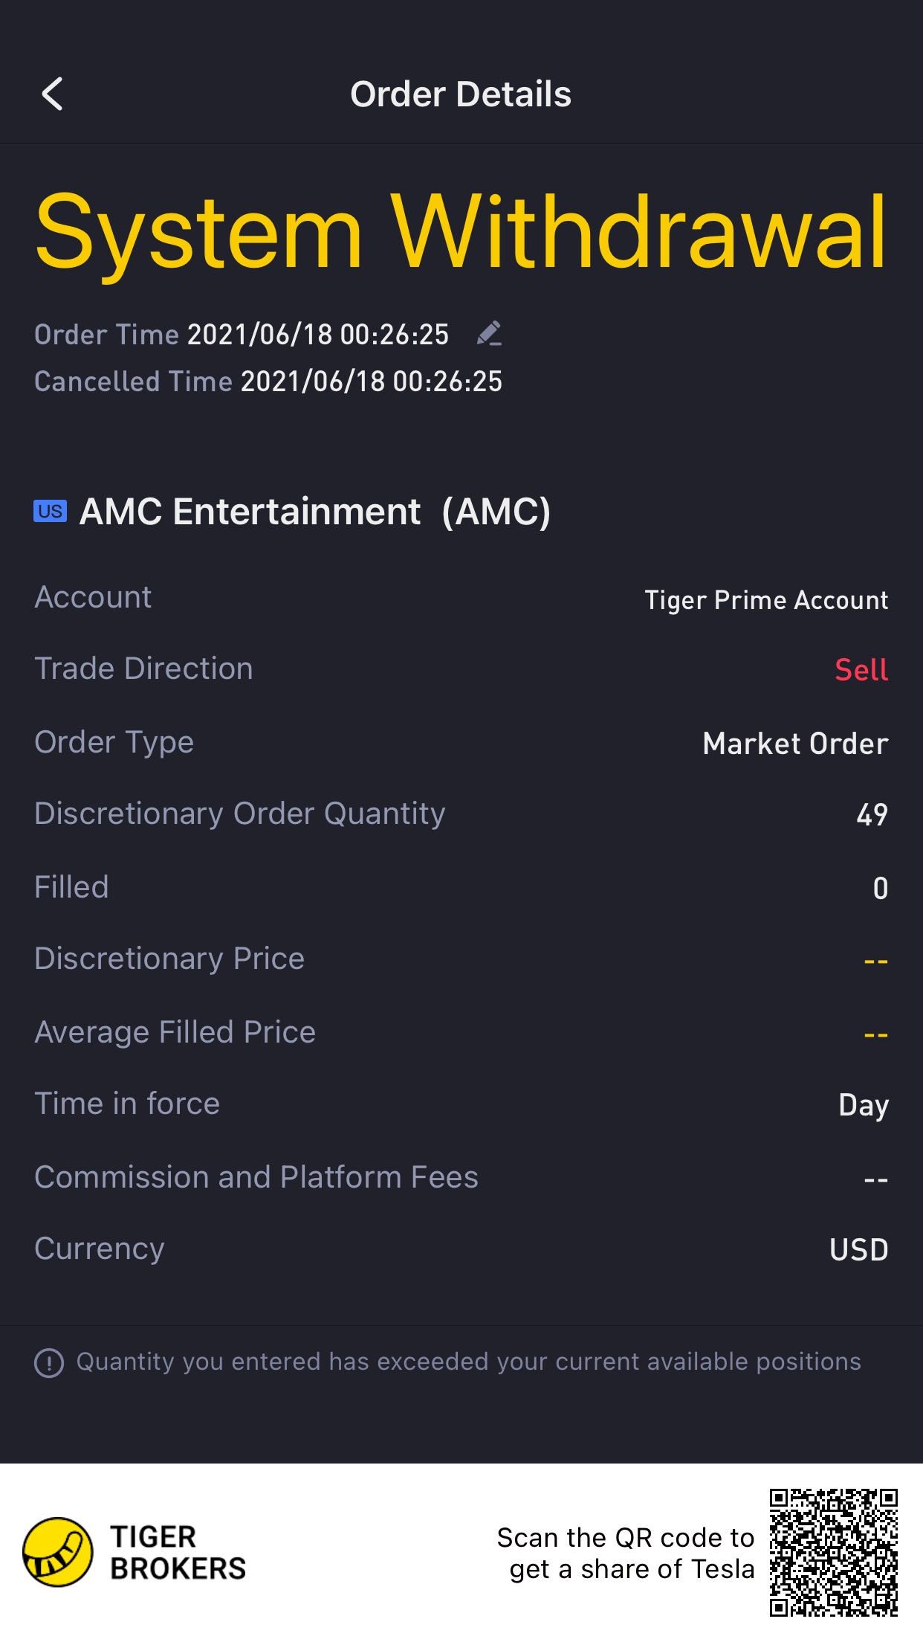The image size is (923, 1642).
Task: Tap the Cancelled Time timestamp
Action: (372, 381)
